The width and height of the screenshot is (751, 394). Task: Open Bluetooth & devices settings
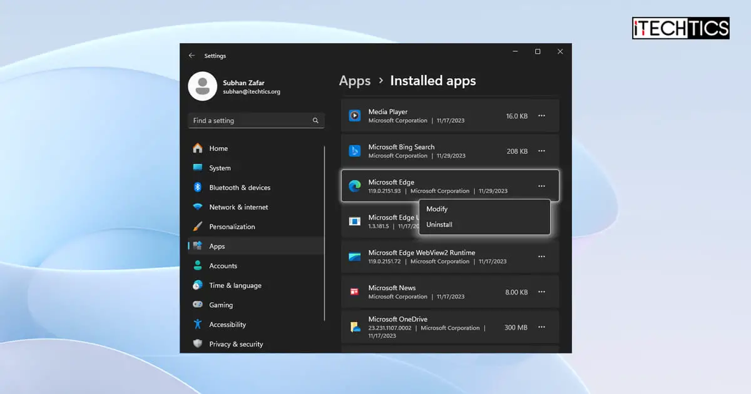coord(256,187)
